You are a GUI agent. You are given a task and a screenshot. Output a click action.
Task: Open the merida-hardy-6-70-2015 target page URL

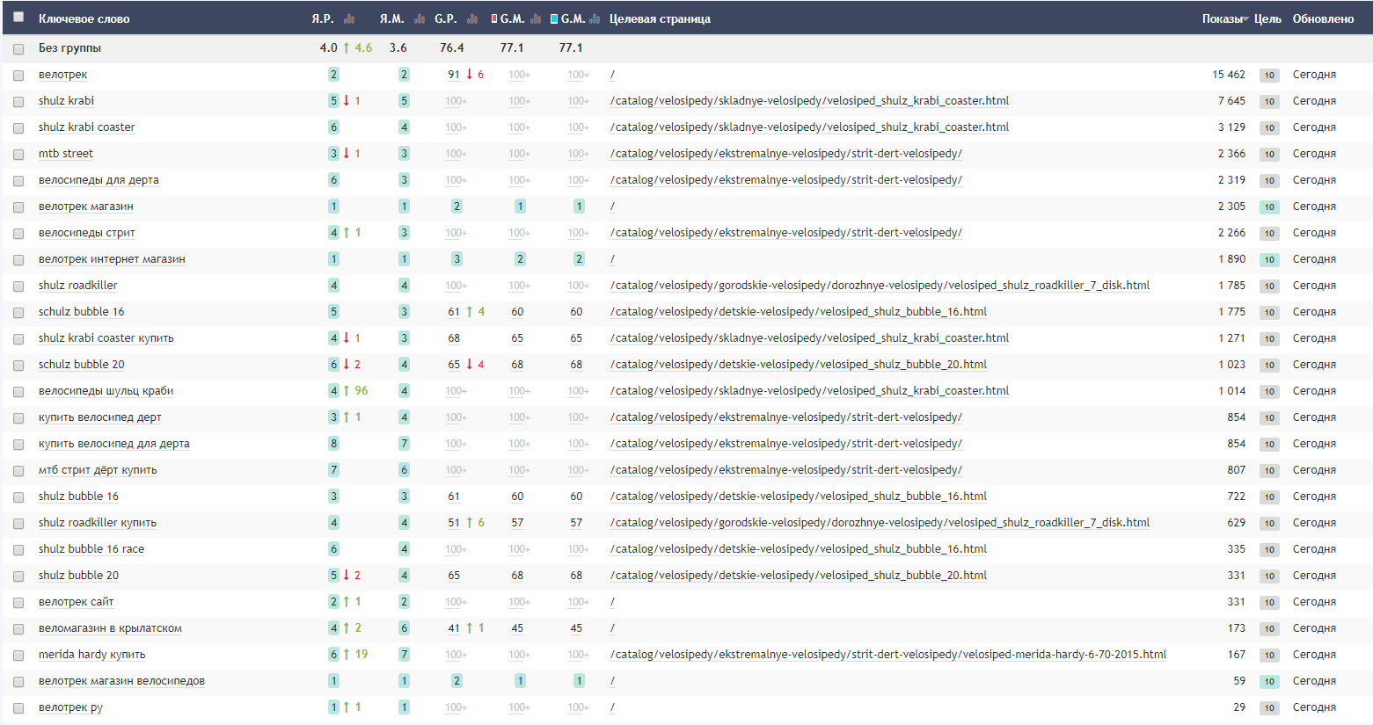888,655
